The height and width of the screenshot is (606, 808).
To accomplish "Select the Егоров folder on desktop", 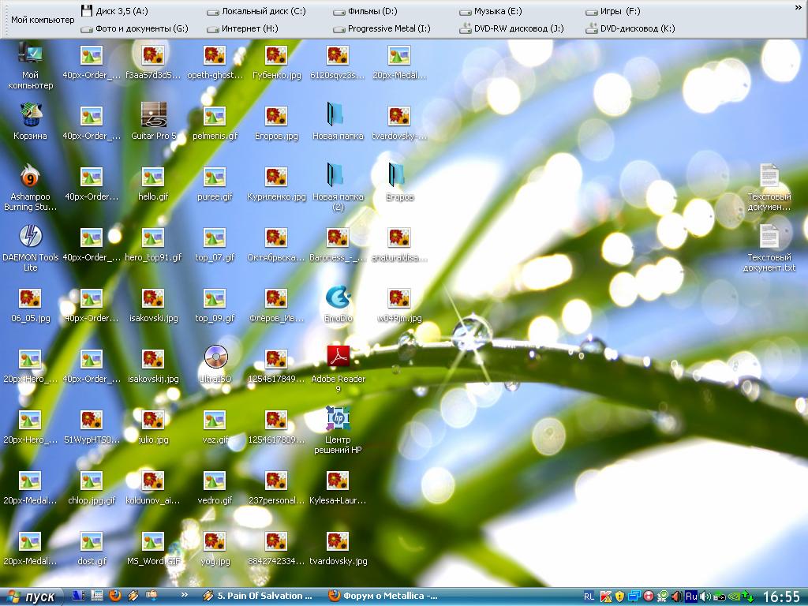I will pos(399,177).
